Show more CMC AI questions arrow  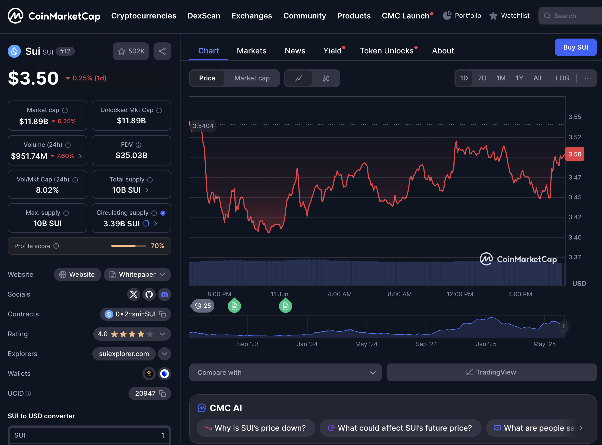[x=581, y=428]
